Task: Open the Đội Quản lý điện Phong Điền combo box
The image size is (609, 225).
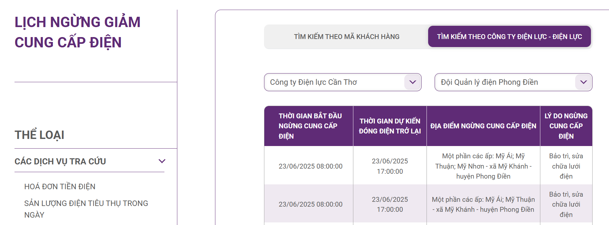Action: (505, 82)
